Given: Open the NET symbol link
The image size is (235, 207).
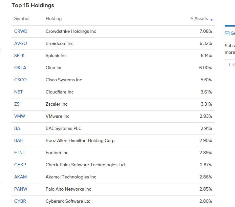Looking at the screenshot, I should (x=18, y=92).
